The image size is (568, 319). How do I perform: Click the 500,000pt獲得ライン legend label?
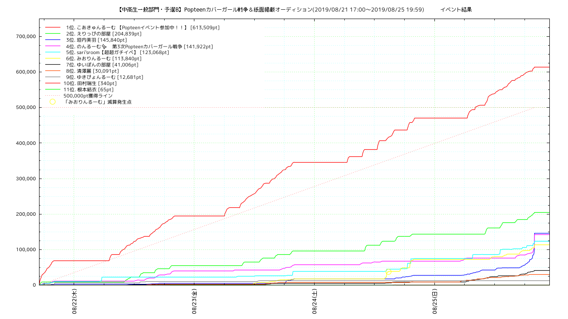tap(88, 96)
